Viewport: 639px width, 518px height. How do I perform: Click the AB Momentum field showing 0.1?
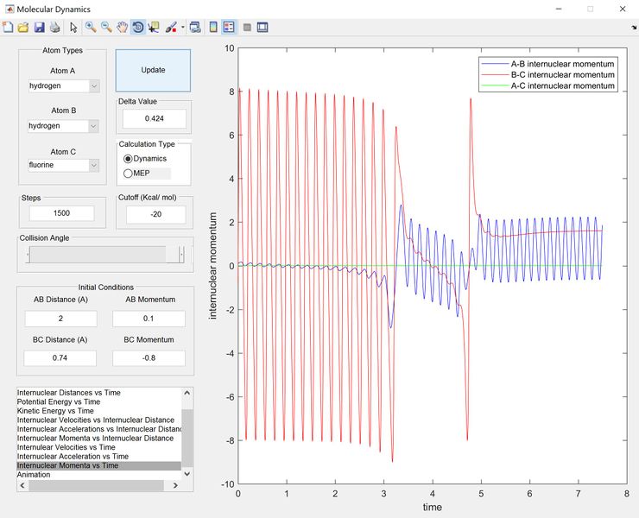pos(149,319)
